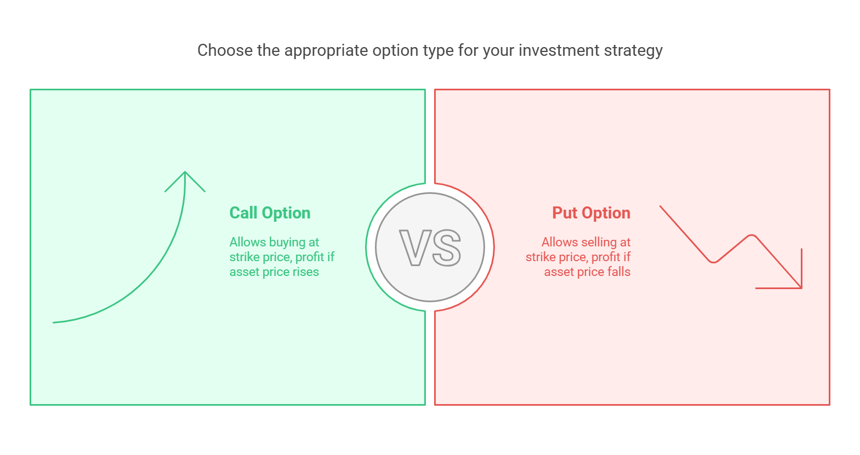Select the Put Option heading
This screenshot has height=455, width=860.
(591, 213)
